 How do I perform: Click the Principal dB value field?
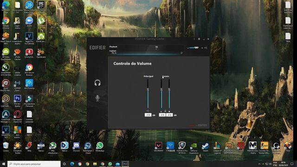coord(148,115)
